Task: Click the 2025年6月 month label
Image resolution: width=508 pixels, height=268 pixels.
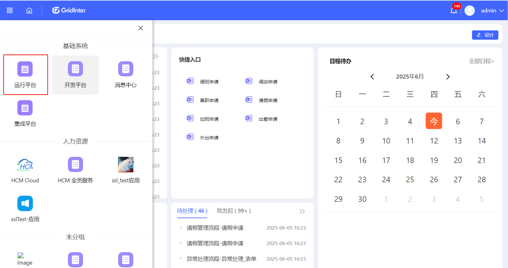Action: click(x=410, y=77)
